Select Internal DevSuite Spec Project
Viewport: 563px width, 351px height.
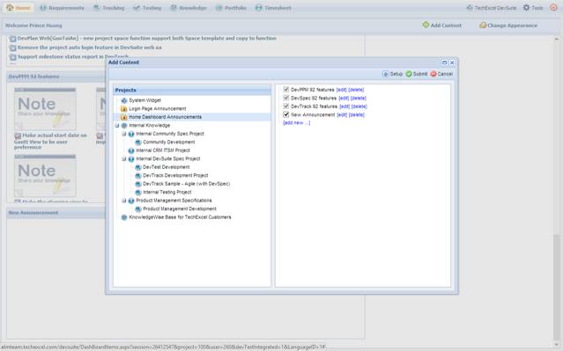point(168,159)
